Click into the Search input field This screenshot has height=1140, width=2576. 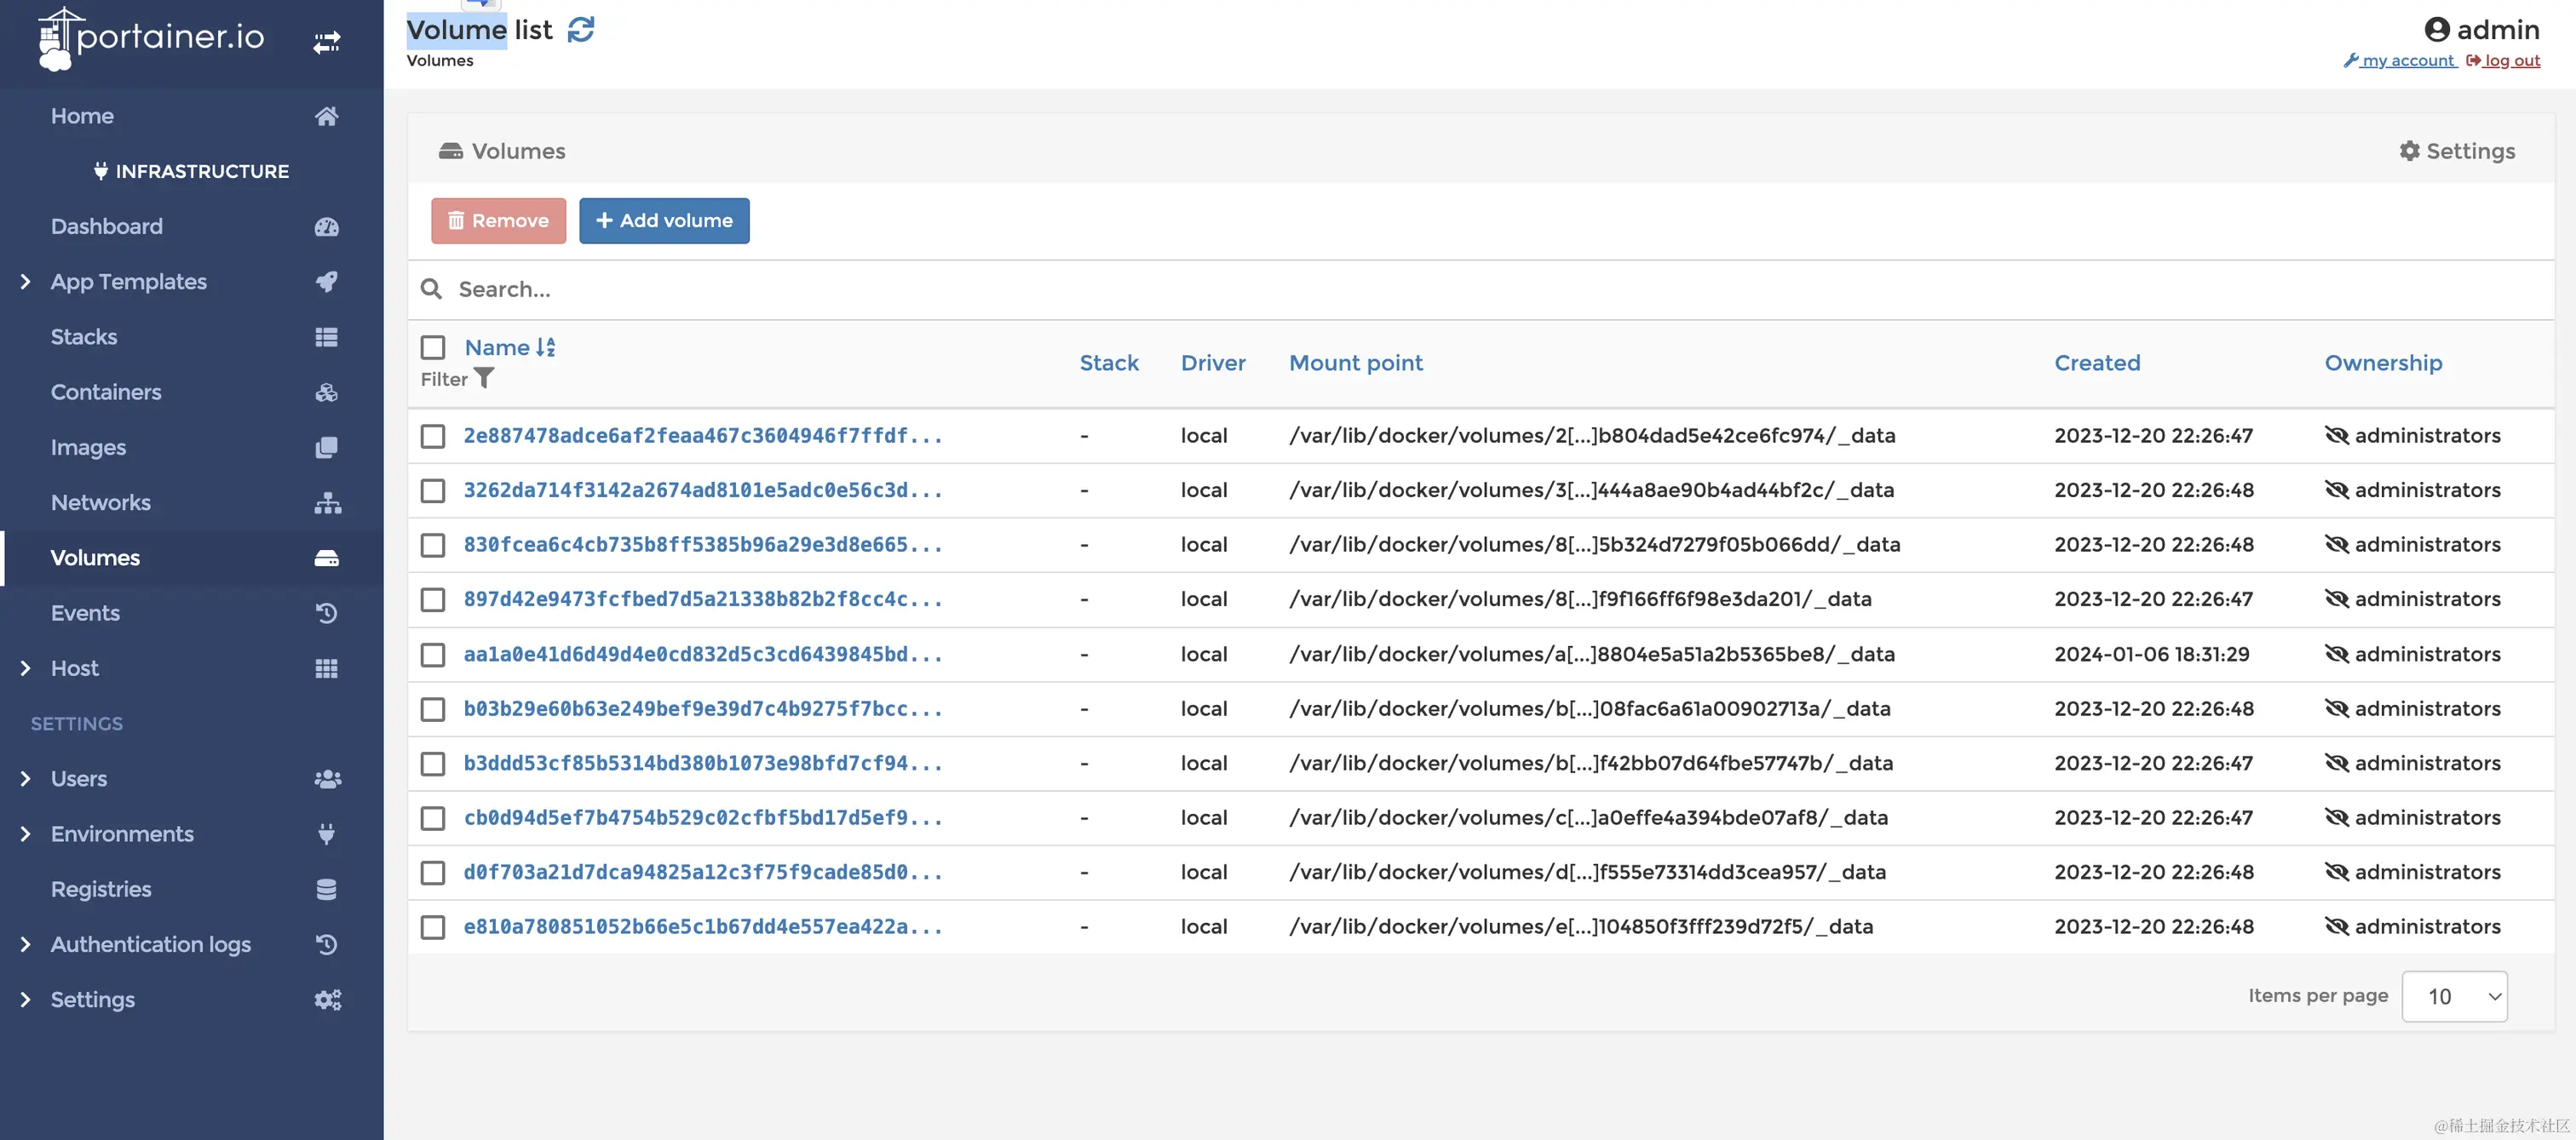[x=1500, y=289]
